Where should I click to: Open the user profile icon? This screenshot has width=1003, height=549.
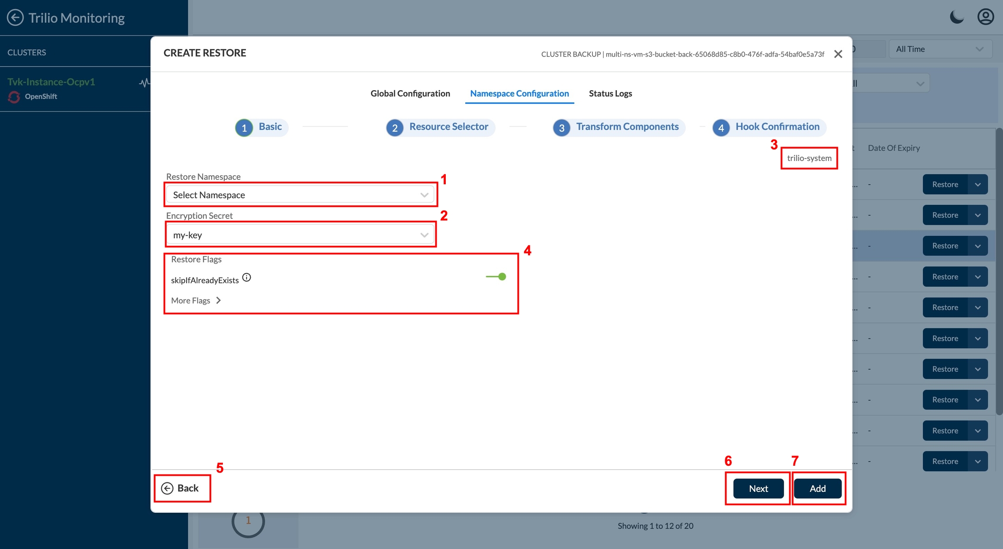click(985, 17)
